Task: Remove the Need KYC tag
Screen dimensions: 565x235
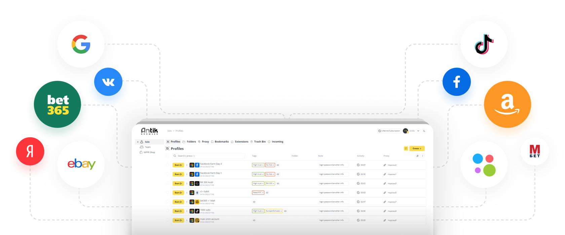Action: (x=262, y=193)
